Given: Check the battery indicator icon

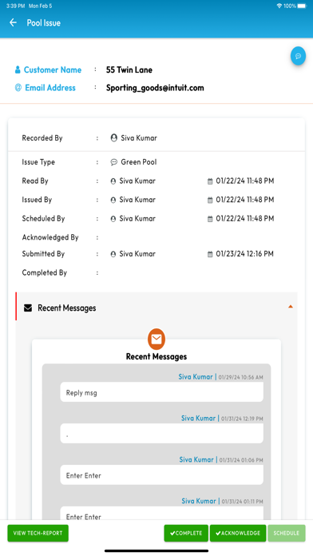Looking at the screenshot, I should click(302, 6).
